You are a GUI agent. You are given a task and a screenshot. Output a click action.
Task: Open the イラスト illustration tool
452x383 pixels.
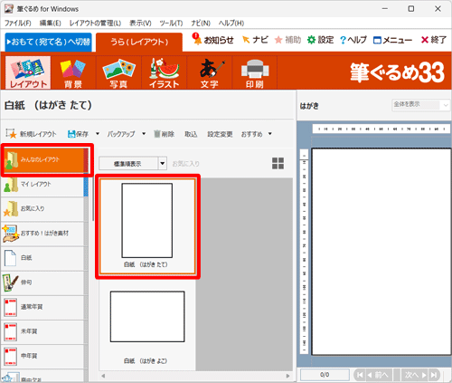[165, 72]
